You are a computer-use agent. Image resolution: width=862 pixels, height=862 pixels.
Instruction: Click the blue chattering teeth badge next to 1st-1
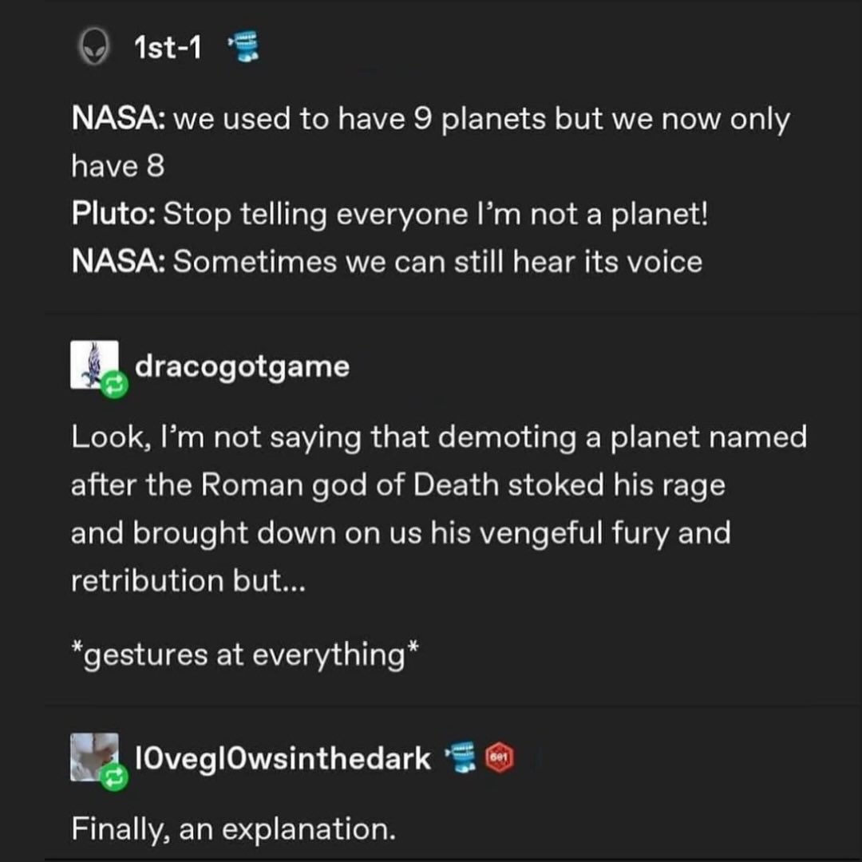pyautogui.click(x=243, y=46)
